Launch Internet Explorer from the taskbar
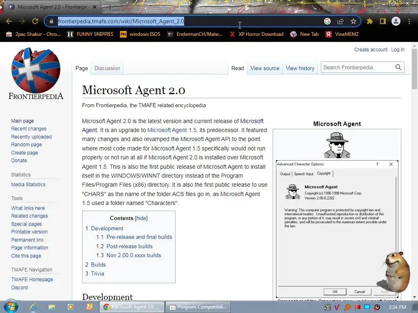This screenshot has height=313, width=418. [33, 307]
